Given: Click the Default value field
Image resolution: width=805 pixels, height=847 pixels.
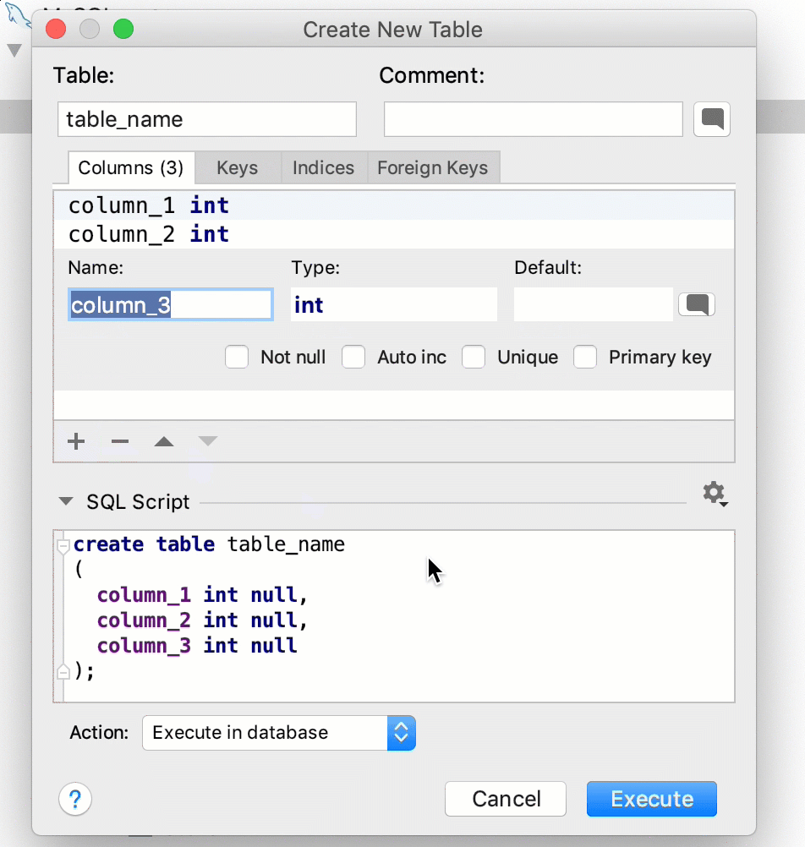Looking at the screenshot, I should [594, 304].
